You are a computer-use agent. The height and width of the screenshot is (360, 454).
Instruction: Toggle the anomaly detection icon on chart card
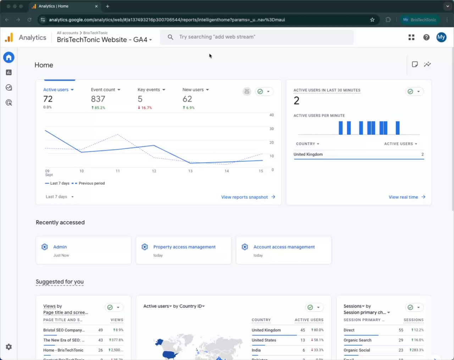point(247,92)
